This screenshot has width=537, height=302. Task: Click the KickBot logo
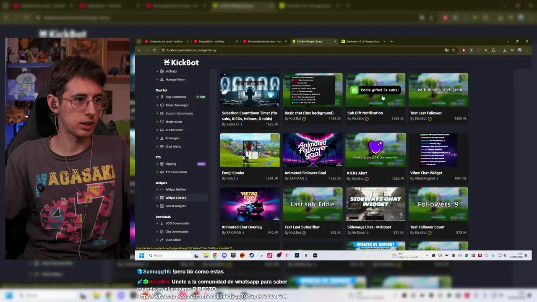point(181,62)
